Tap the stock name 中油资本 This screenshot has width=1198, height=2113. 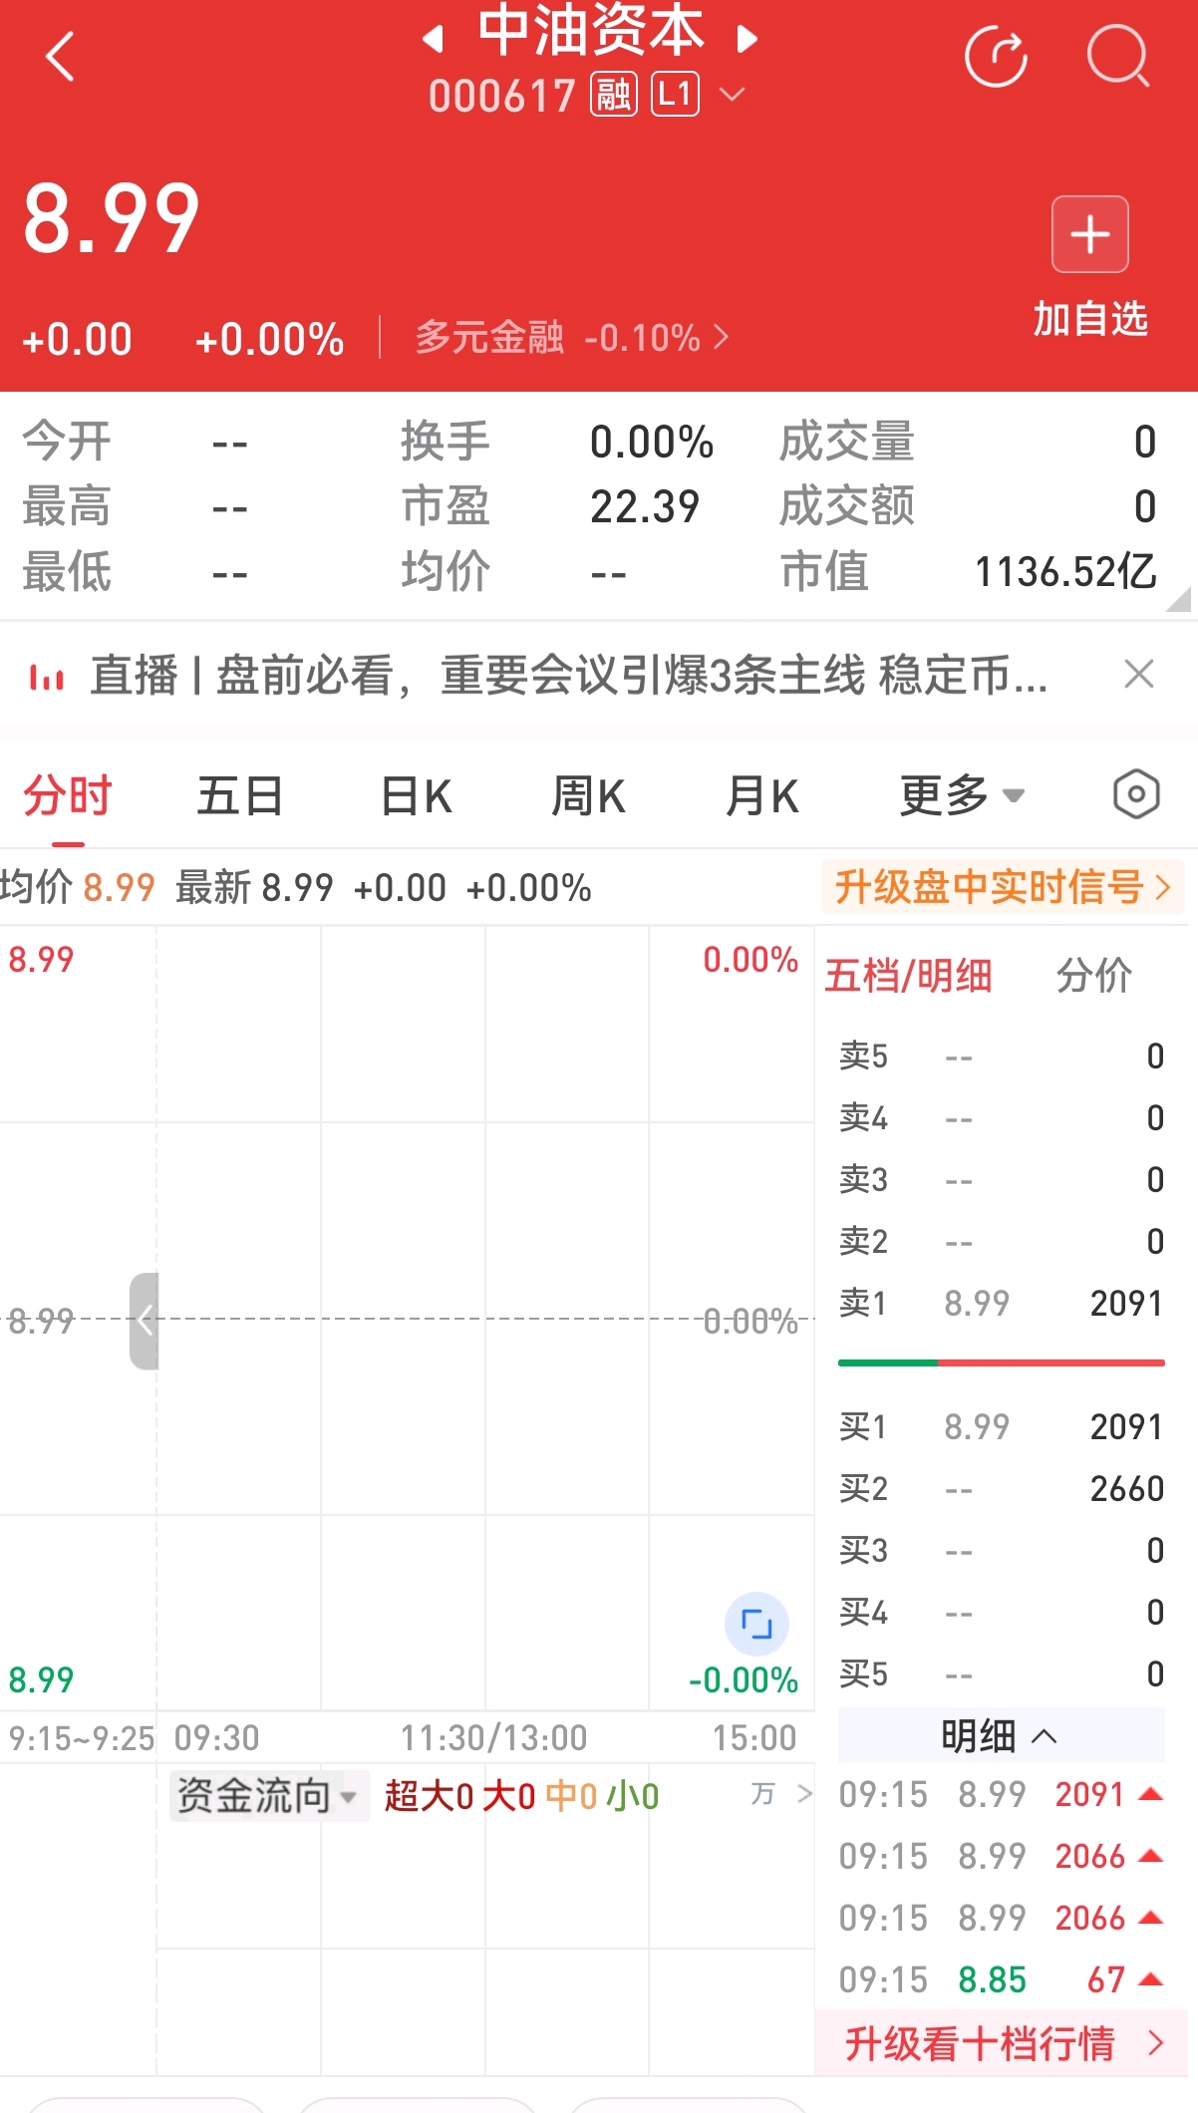tap(591, 30)
